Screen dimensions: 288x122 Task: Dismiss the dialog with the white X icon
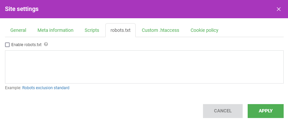tap(278, 9)
